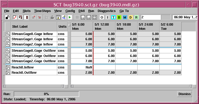Click the unlock padlock icon in toolbar

tap(7, 17)
